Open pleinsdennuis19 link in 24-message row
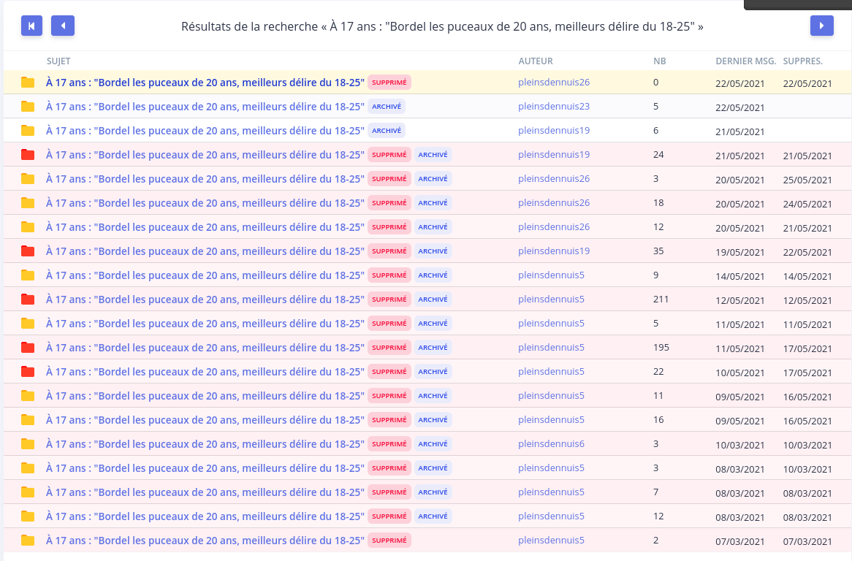Viewport: 852px width, 561px height. [x=554, y=155]
